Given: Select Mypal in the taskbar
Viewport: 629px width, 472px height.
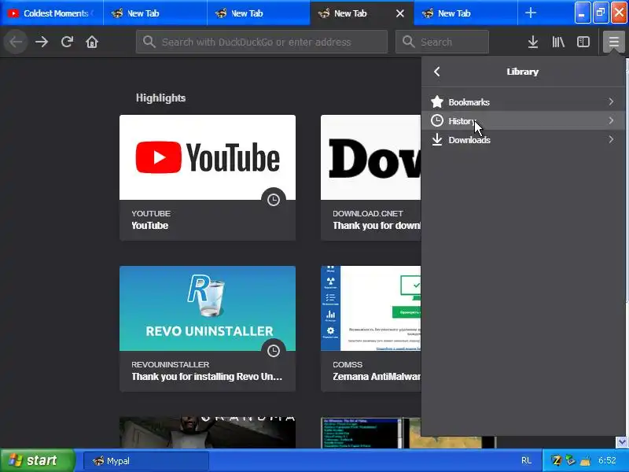Looking at the screenshot, I should (146, 461).
